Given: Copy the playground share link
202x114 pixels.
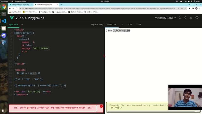Looking at the screenshot, I should [x=185, y=18].
